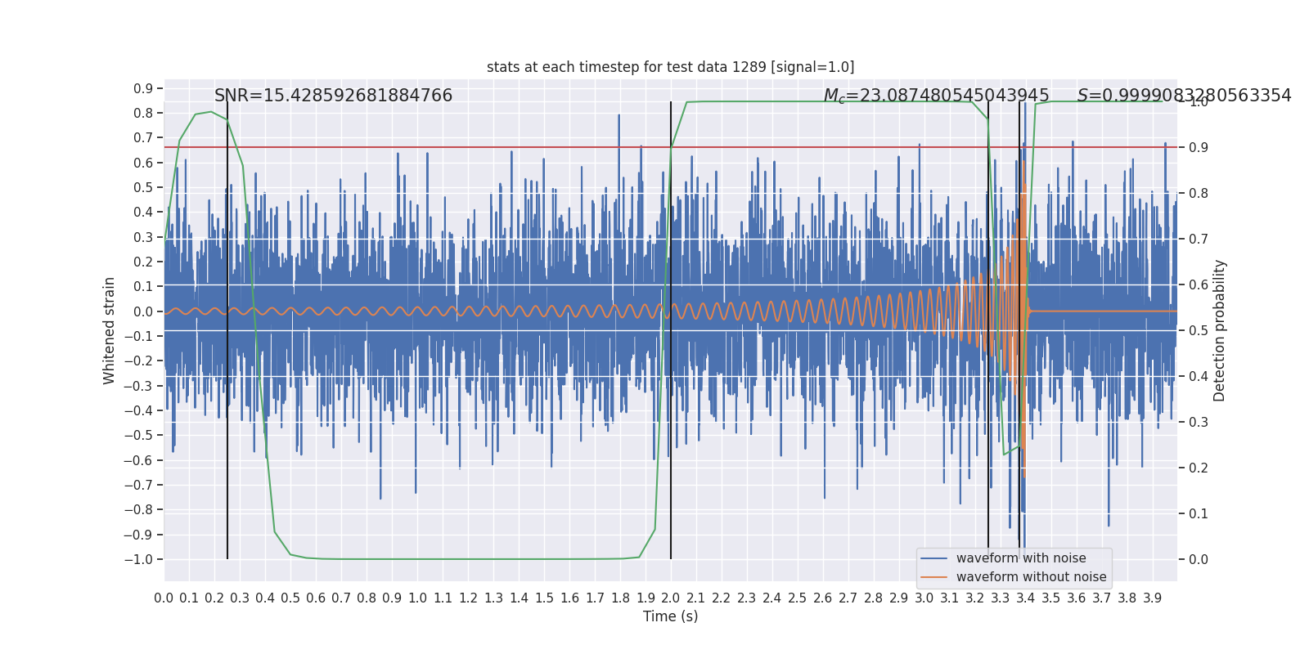The width and height of the screenshot is (1309, 654).
Task: Click the SNR=15.43 annotation text
Action: tap(333, 96)
